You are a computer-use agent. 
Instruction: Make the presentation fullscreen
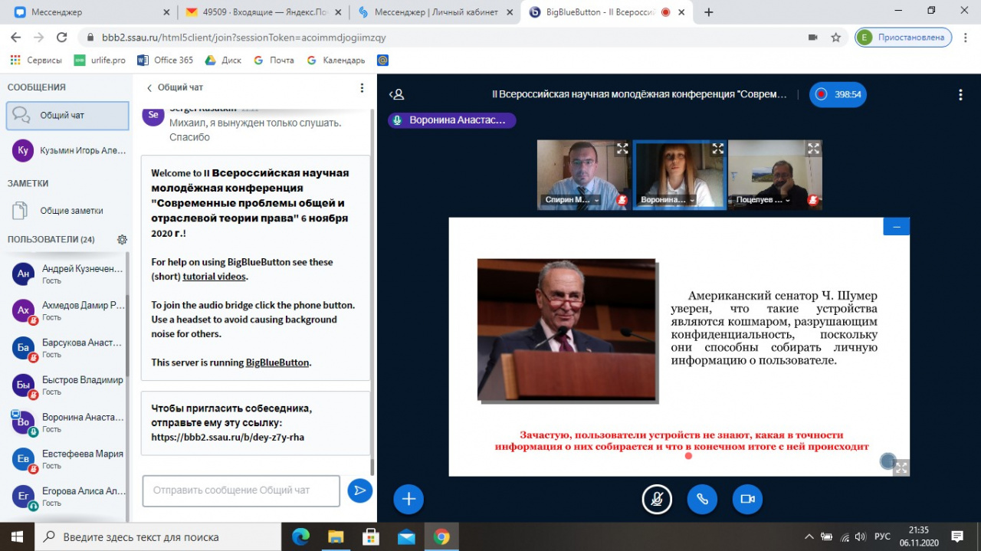pyautogui.click(x=901, y=467)
